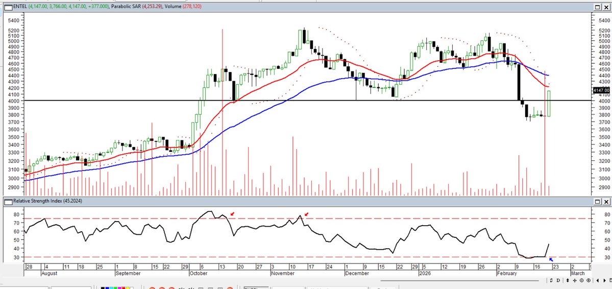The height and width of the screenshot is (289, 612).
Task: Click the November label on the date axis
Action: point(283,273)
